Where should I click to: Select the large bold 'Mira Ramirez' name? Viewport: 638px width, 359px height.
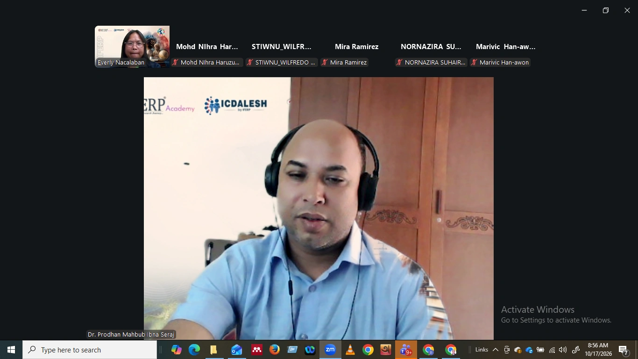(x=357, y=47)
